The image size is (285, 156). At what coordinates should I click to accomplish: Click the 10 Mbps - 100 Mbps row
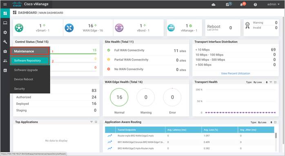[236, 55]
